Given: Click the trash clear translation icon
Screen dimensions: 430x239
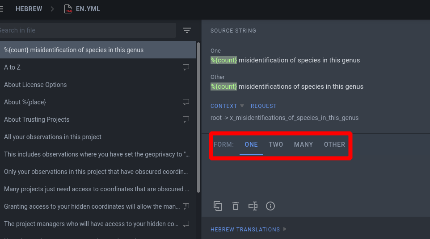Looking at the screenshot, I should tap(236, 206).
